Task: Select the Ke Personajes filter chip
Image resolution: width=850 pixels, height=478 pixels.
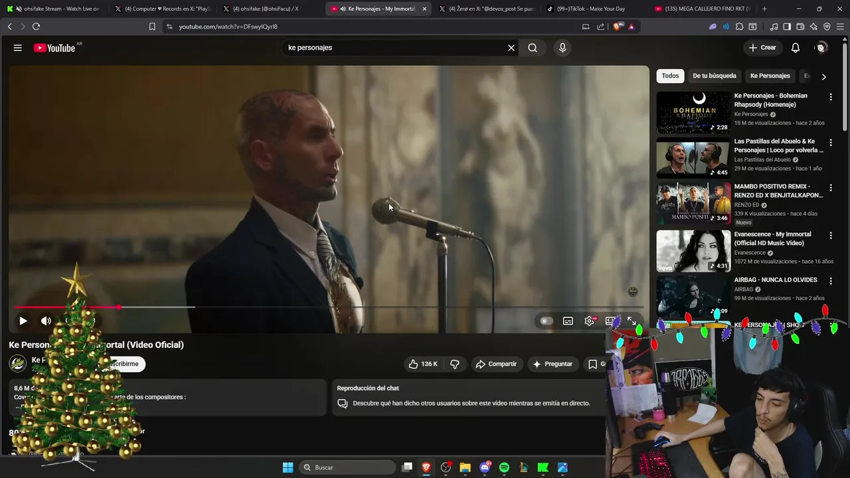Action: tap(770, 76)
